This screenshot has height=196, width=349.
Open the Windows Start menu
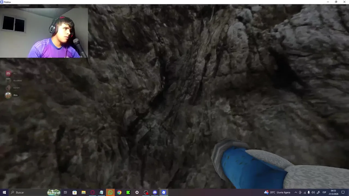click(4, 192)
